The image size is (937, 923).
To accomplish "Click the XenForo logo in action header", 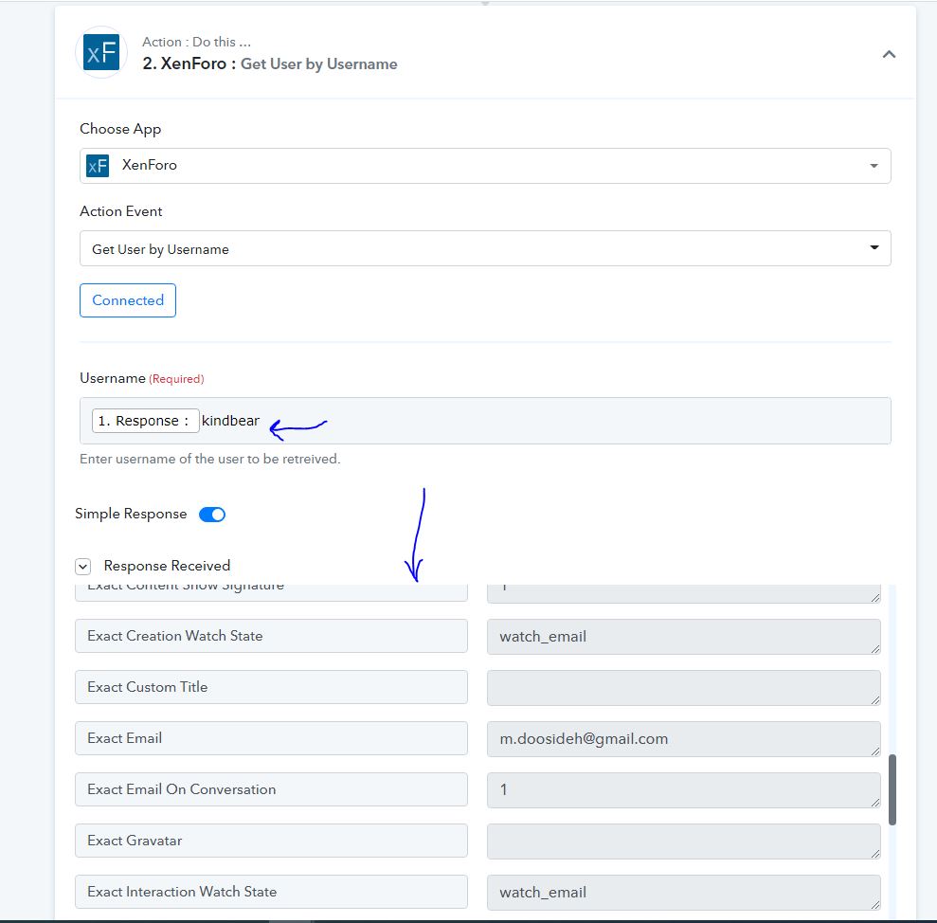I will 101,53.
